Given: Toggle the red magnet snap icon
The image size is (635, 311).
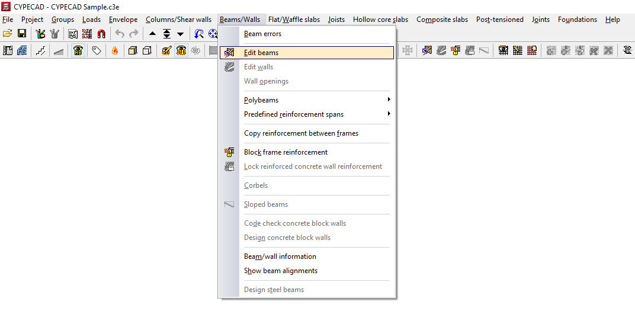Looking at the screenshot, I should point(101,34).
